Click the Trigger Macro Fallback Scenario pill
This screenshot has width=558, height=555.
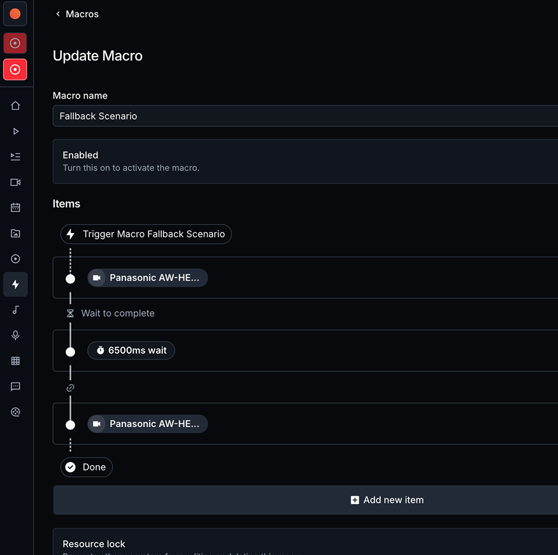pyautogui.click(x=146, y=234)
